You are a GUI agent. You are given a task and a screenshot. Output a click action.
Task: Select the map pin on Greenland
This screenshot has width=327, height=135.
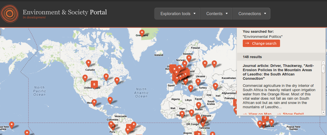(142, 33)
